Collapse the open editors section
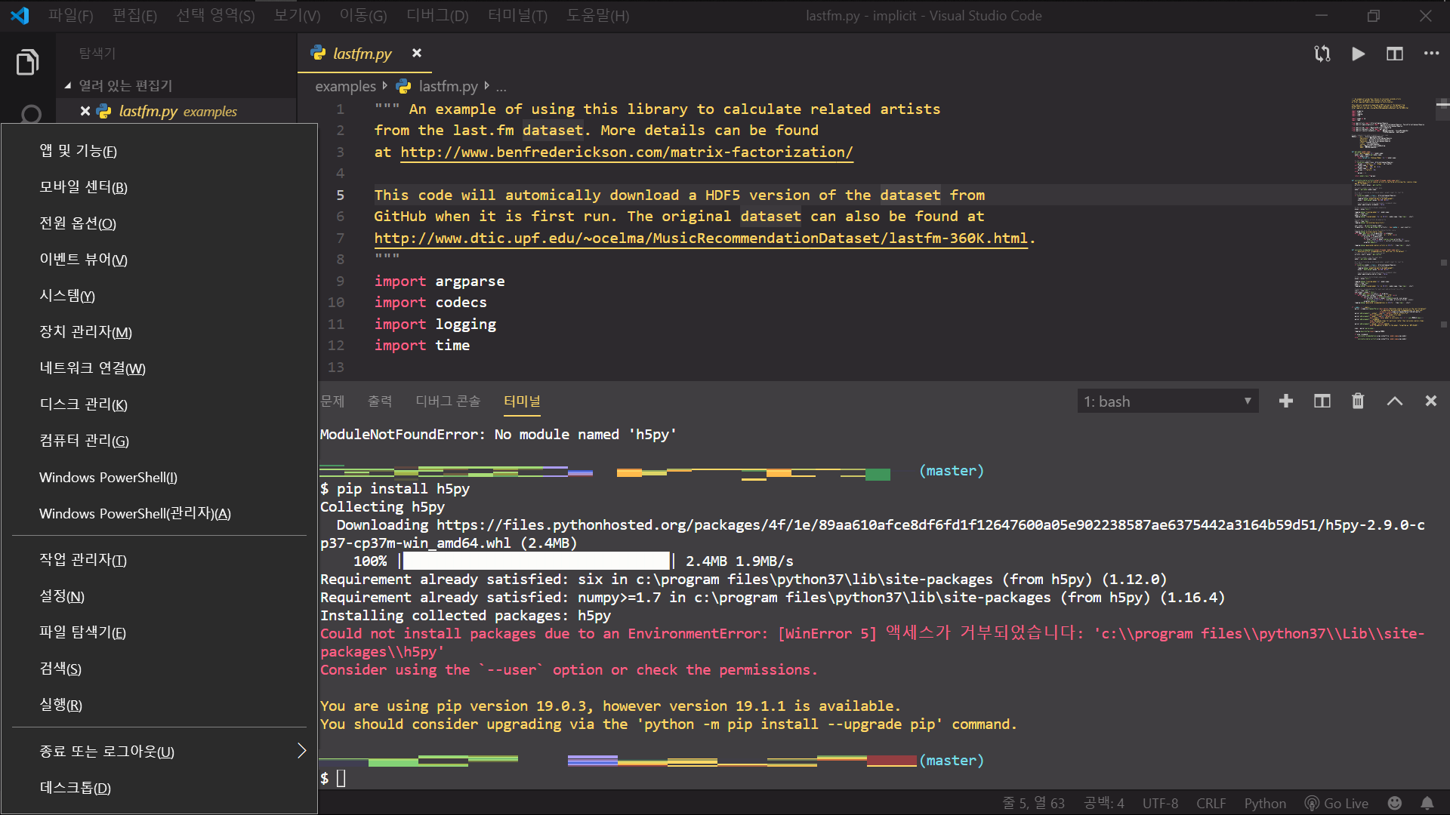 point(119,85)
